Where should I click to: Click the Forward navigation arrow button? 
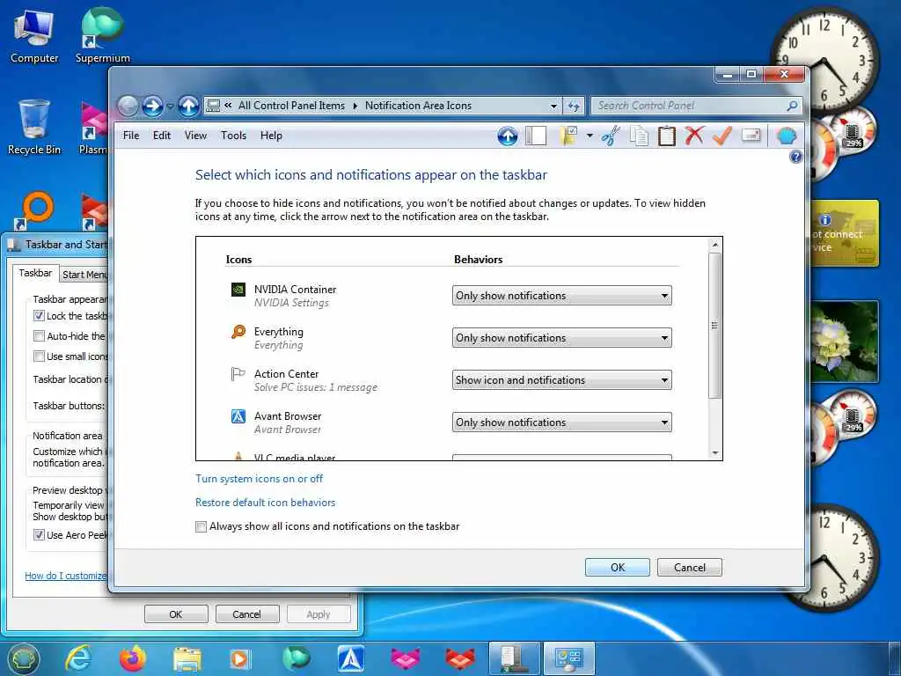pyautogui.click(x=152, y=106)
